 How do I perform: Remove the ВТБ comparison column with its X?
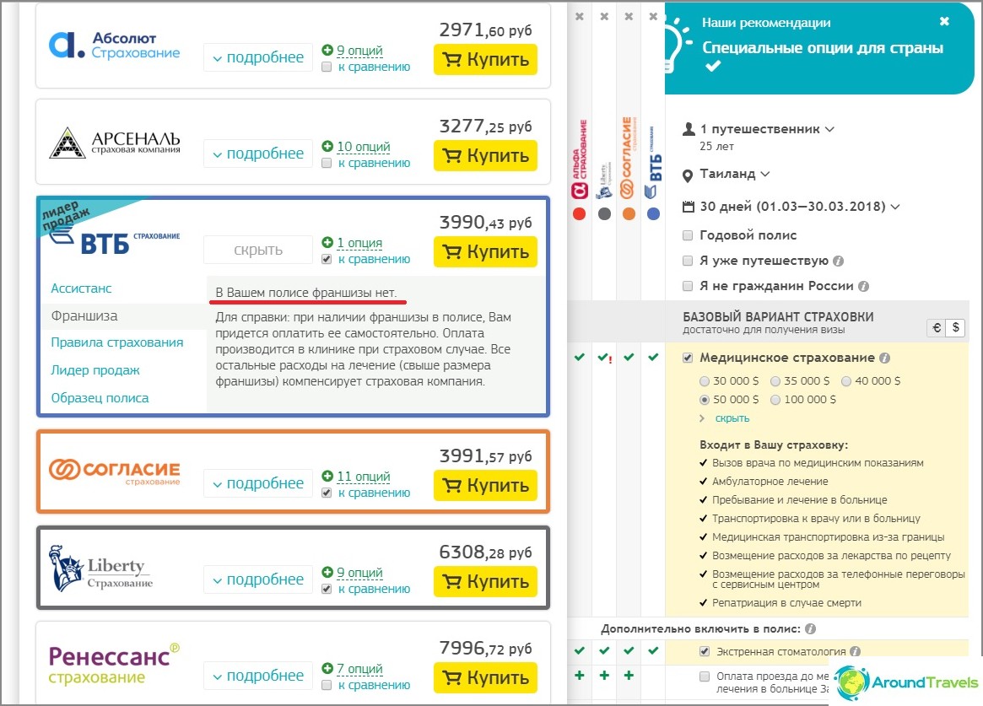pyautogui.click(x=653, y=16)
